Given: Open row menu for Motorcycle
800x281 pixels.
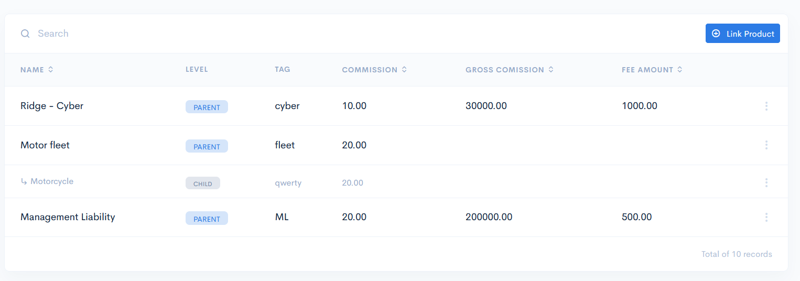Looking at the screenshot, I should (x=766, y=182).
